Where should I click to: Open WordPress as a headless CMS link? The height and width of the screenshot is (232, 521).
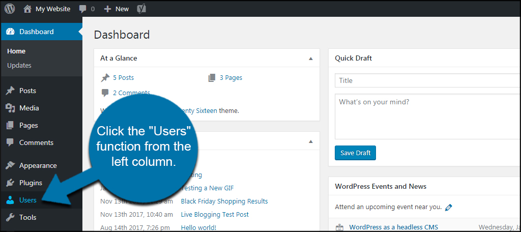(x=393, y=228)
